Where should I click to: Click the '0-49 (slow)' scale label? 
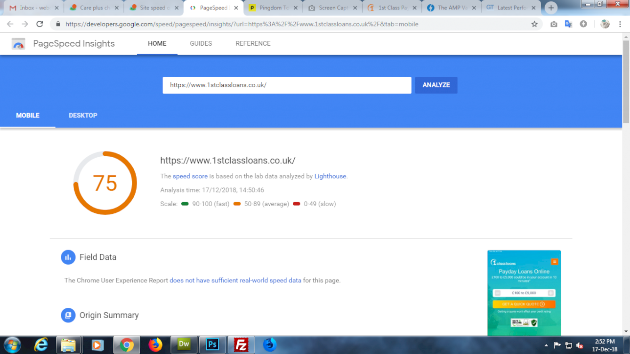(320, 204)
